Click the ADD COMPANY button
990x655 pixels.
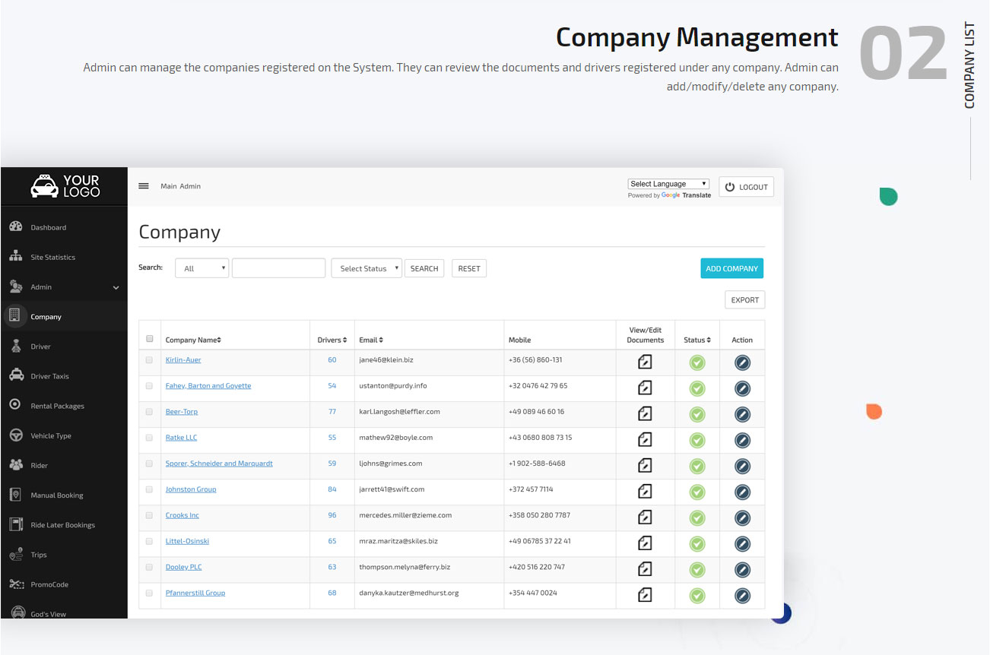[x=731, y=267]
